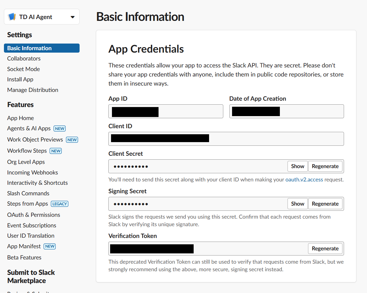Click the Client ID field
This screenshot has height=293, width=367.
[x=226, y=139]
